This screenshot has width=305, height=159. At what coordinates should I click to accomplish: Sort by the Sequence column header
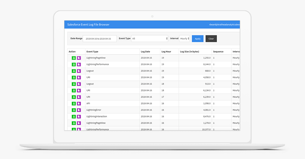(218, 51)
